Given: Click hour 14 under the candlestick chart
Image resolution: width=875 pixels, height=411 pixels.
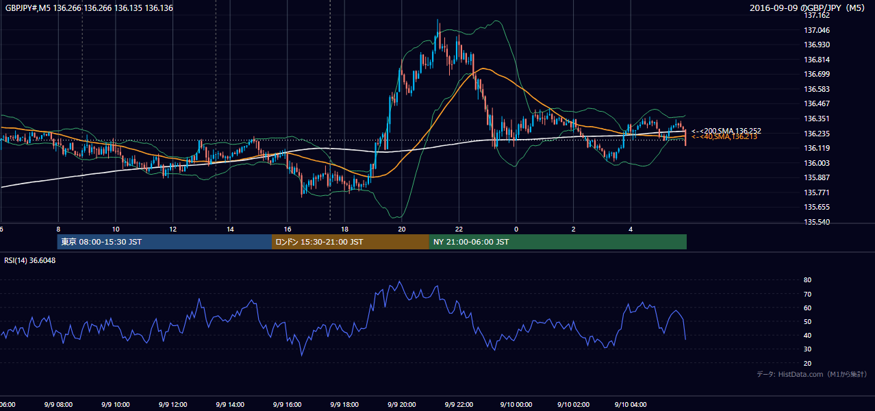Looking at the screenshot, I should [230, 229].
